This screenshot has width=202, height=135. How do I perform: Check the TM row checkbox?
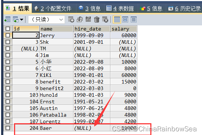point(8,49)
